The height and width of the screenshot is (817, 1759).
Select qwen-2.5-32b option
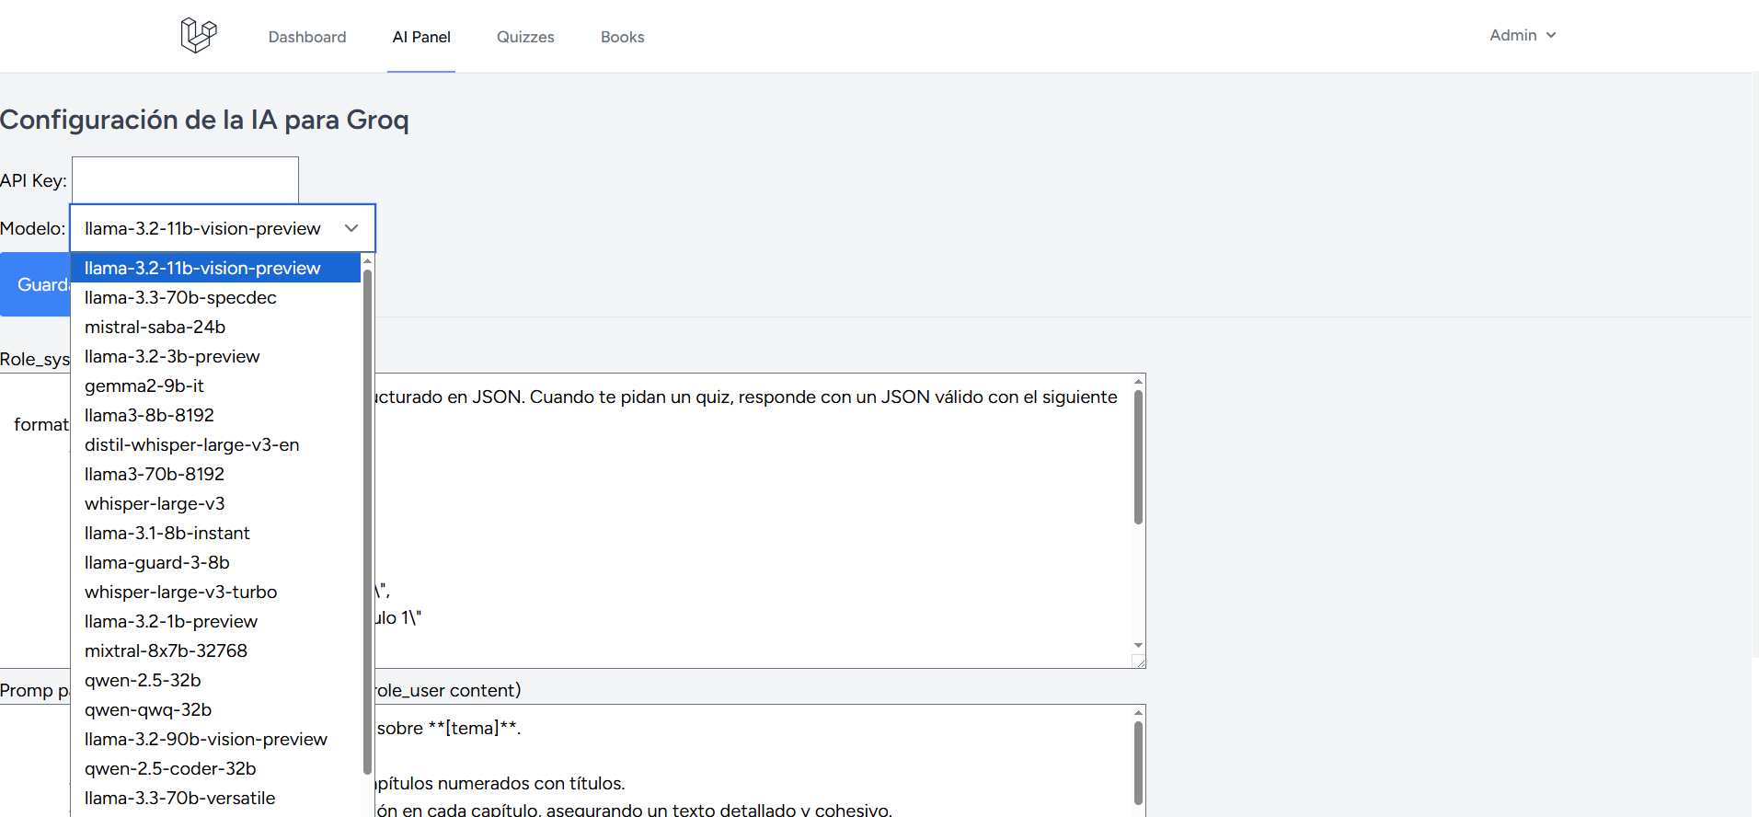pyautogui.click(x=215, y=680)
